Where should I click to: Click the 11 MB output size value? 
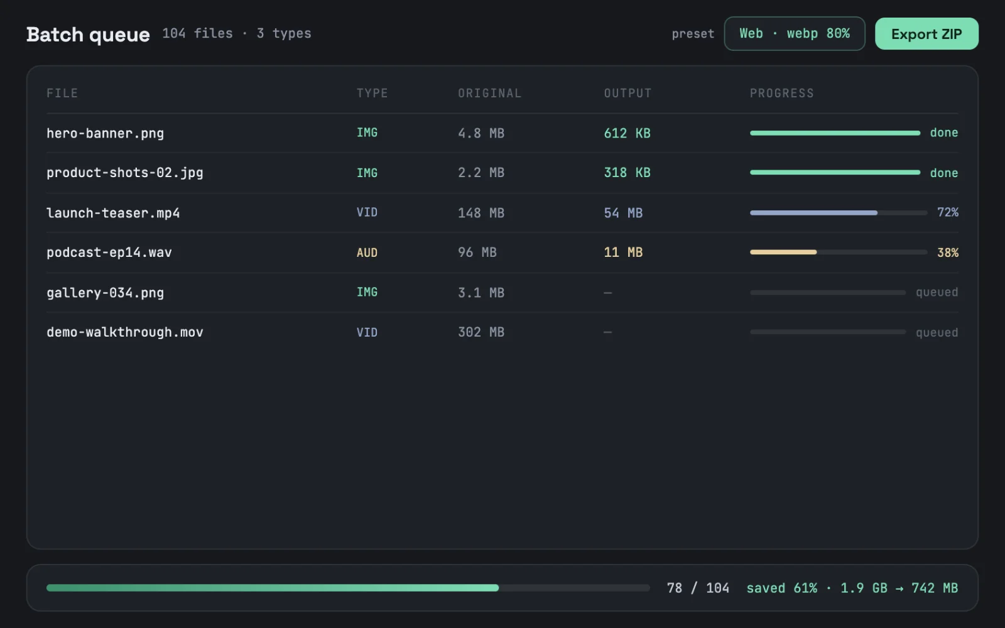(623, 252)
